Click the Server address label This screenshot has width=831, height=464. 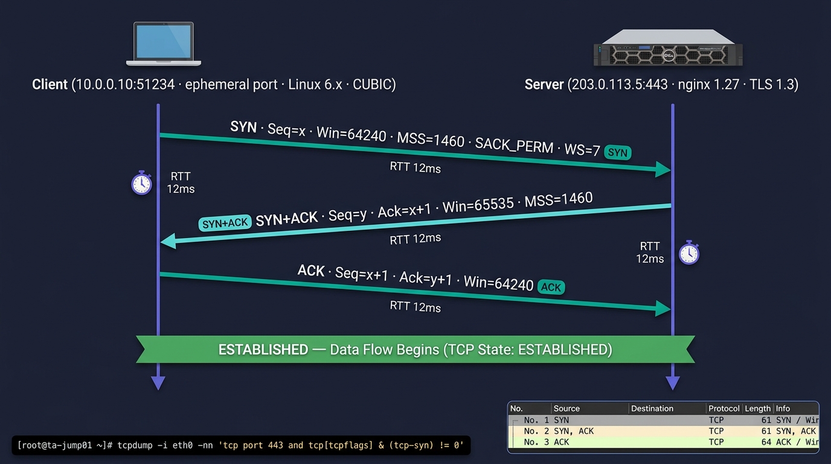[x=661, y=85]
